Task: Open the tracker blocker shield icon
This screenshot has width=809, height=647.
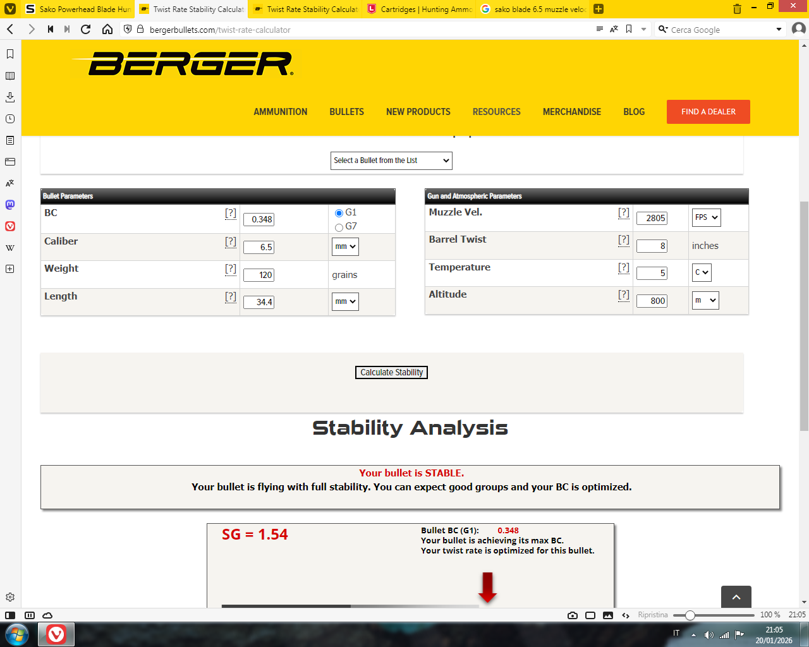Action: 128,29
